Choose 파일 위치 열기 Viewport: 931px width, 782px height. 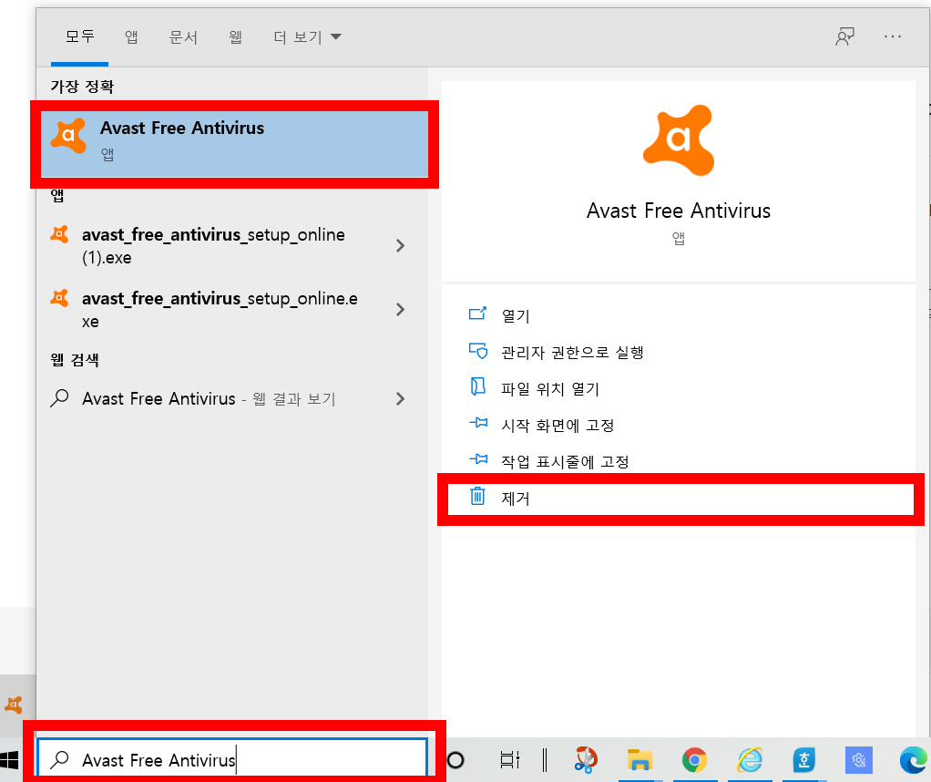pyautogui.click(x=550, y=388)
